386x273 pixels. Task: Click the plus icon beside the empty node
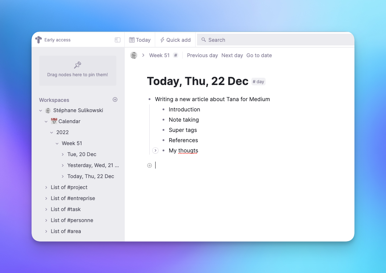click(x=149, y=165)
